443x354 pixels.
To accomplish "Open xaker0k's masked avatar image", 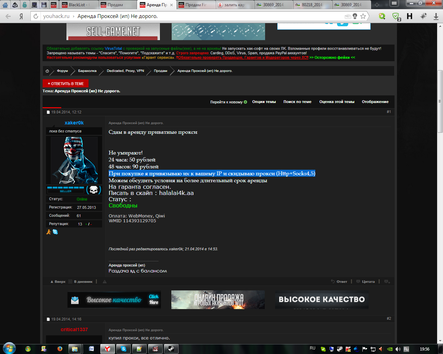I will click(x=74, y=160).
